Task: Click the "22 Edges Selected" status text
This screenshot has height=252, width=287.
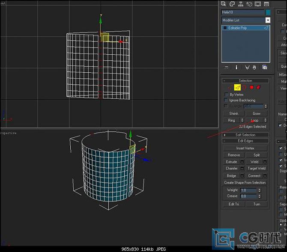Action: pyautogui.click(x=252, y=127)
